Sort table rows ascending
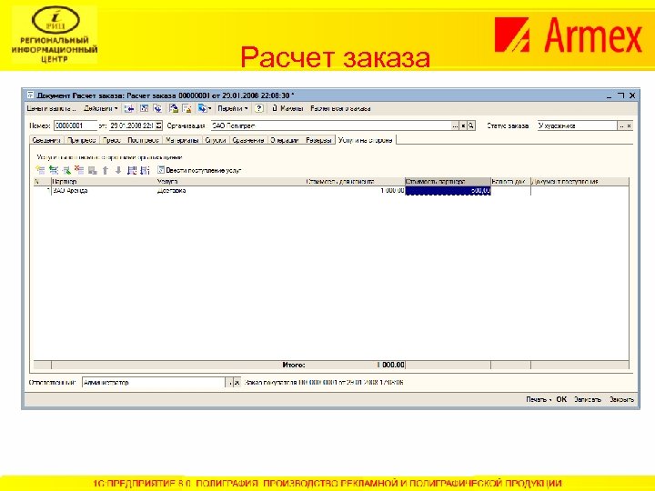This screenshot has width=655, height=491. point(132,170)
